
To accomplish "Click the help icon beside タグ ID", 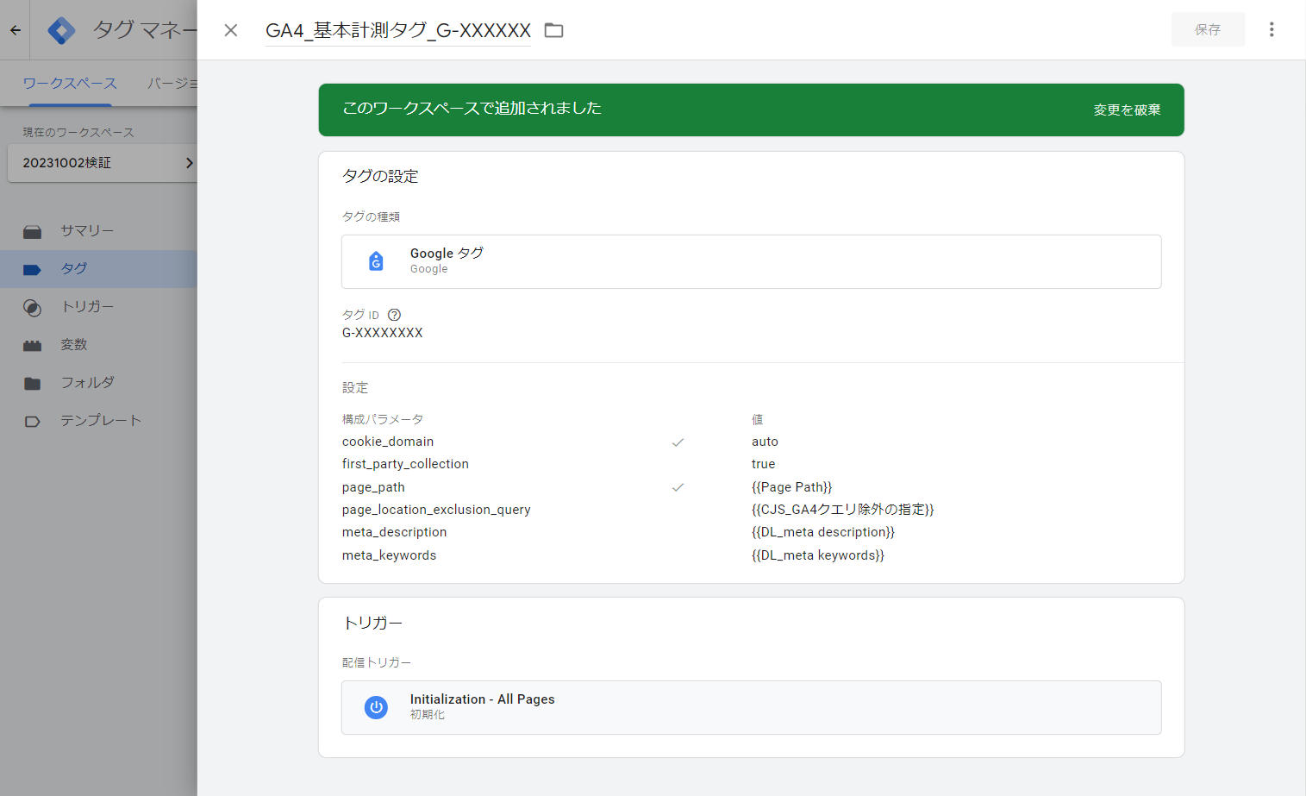I will (x=394, y=315).
